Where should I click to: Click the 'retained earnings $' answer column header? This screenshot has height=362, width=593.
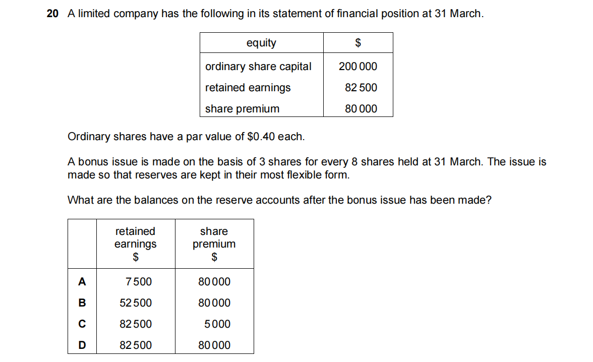click(x=136, y=244)
